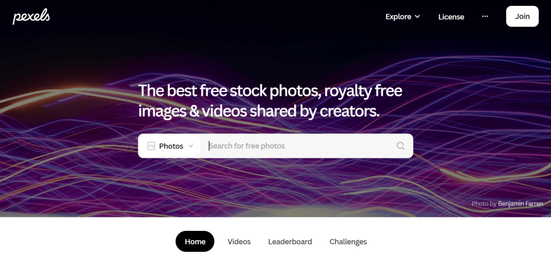The image size is (551, 253).
Task: Click the magnifier search icon
Action: (400, 146)
